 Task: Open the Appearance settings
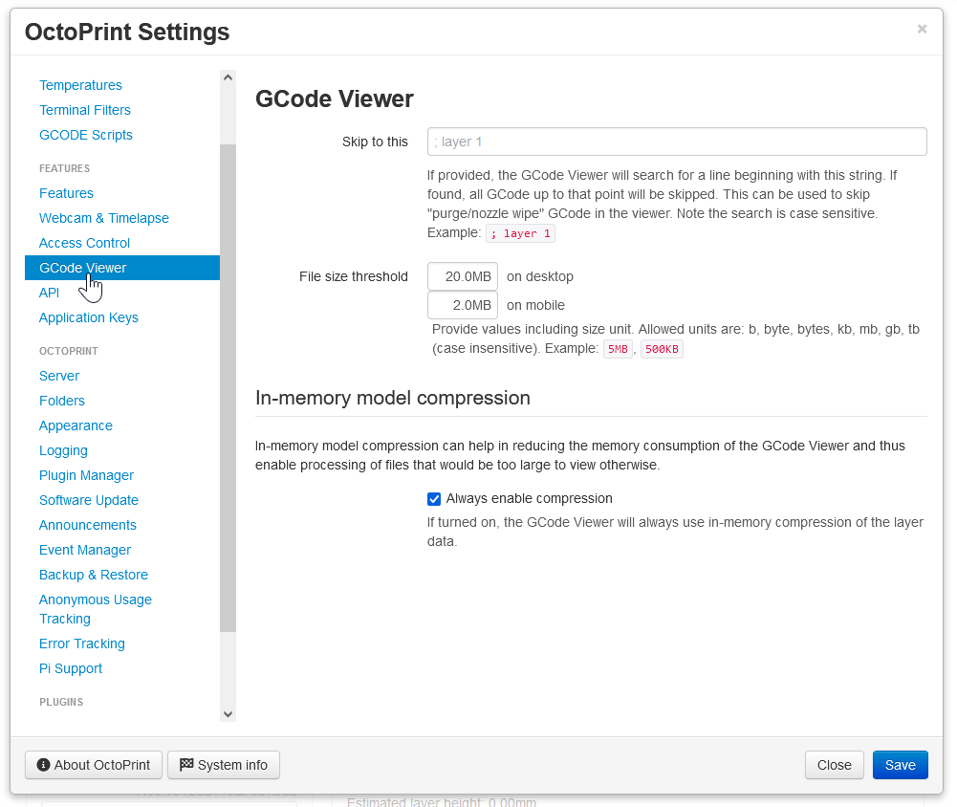click(76, 425)
